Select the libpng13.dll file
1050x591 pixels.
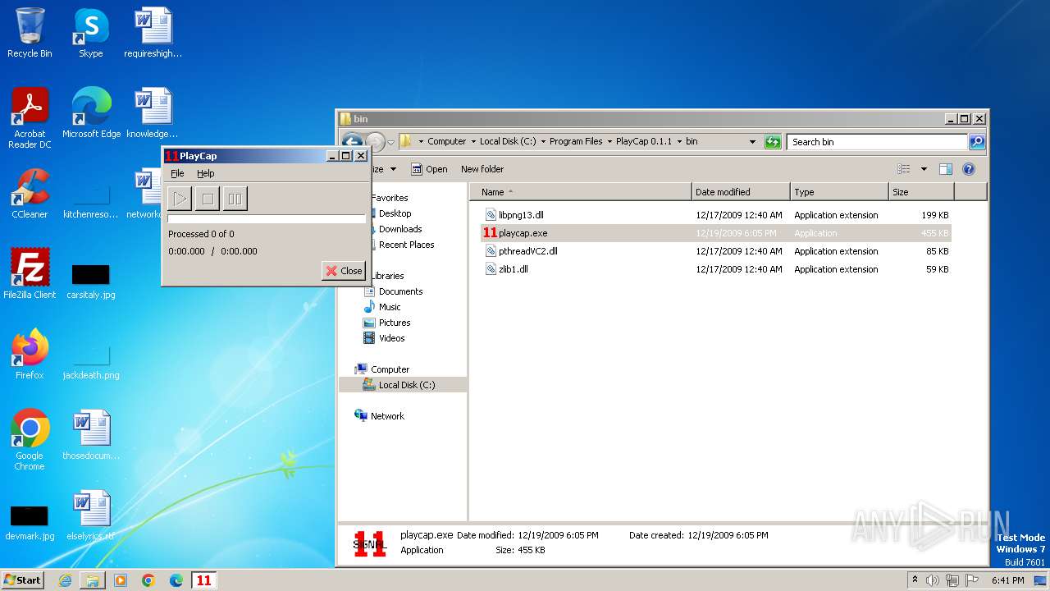coord(715,215)
